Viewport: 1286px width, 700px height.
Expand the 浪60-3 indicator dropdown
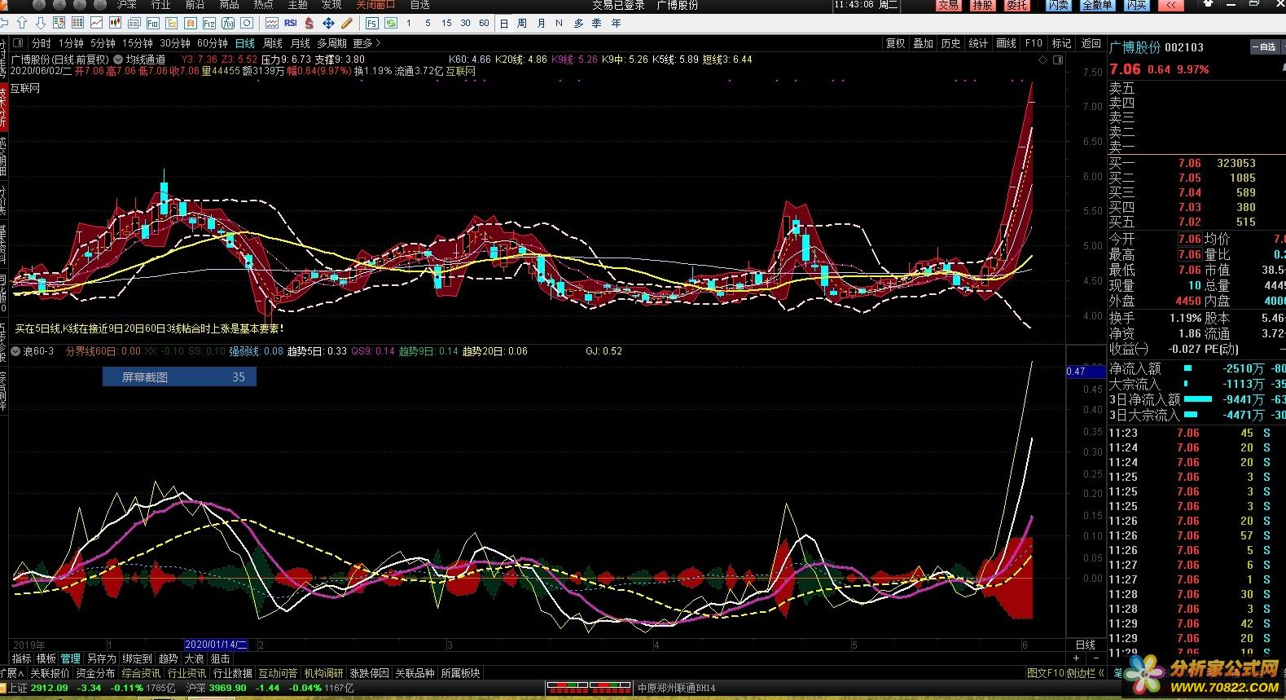tap(15, 351)
